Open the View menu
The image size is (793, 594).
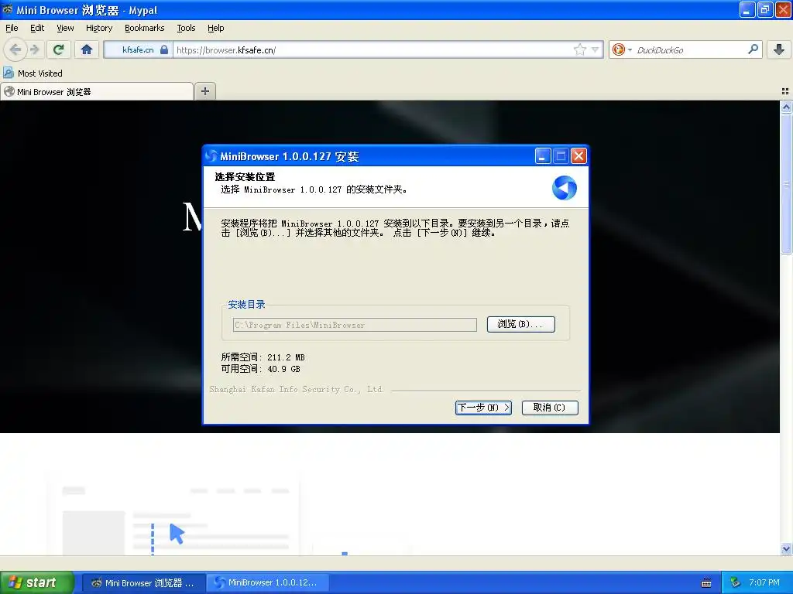click(x=65, y=28)
